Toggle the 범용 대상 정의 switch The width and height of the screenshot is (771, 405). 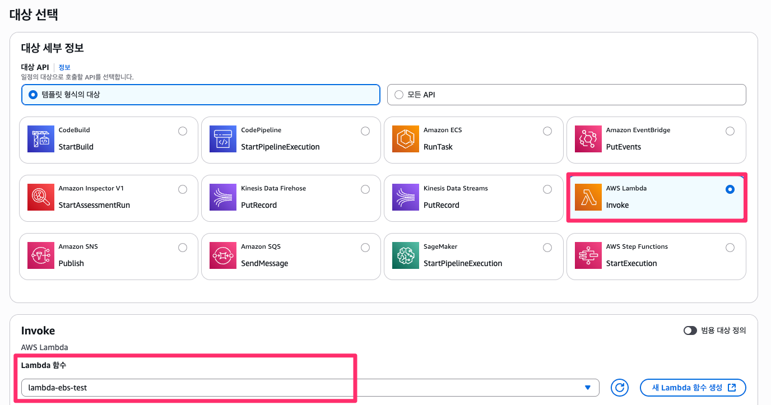coord(690,330)
